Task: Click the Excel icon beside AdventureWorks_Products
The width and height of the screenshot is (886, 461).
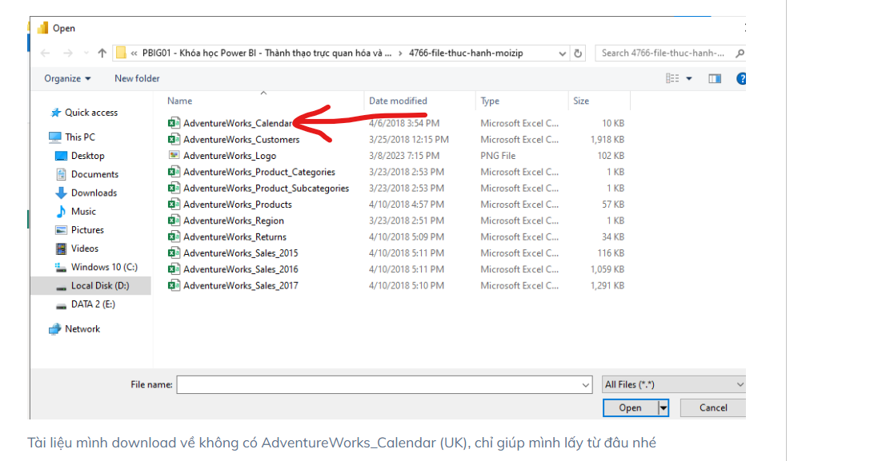Action: 174,204
